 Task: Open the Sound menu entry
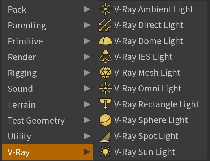point(47,89)
